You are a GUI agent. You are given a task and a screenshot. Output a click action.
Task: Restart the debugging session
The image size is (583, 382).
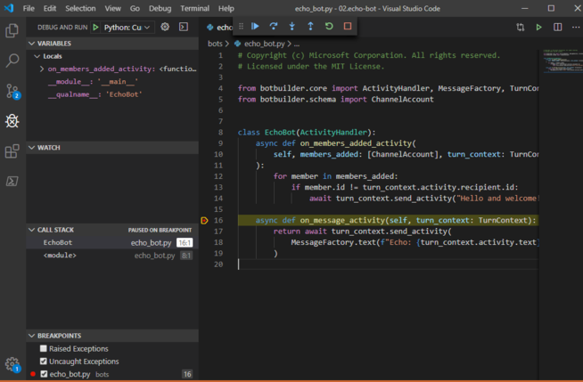[x=329, y=27]
